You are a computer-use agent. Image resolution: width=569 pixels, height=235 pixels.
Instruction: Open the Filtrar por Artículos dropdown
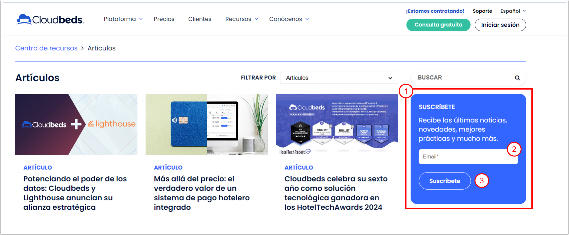339,78
